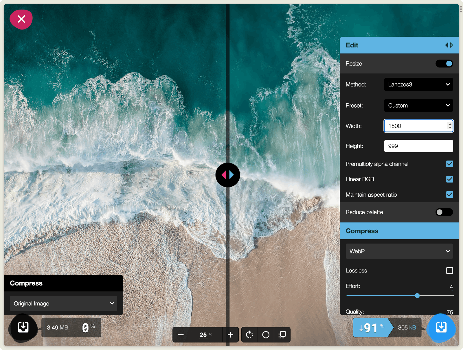Image resolution: width=463 pixels, height=350 pixels.
Task: Click the left Compress panel header
Action: [63, 283]
